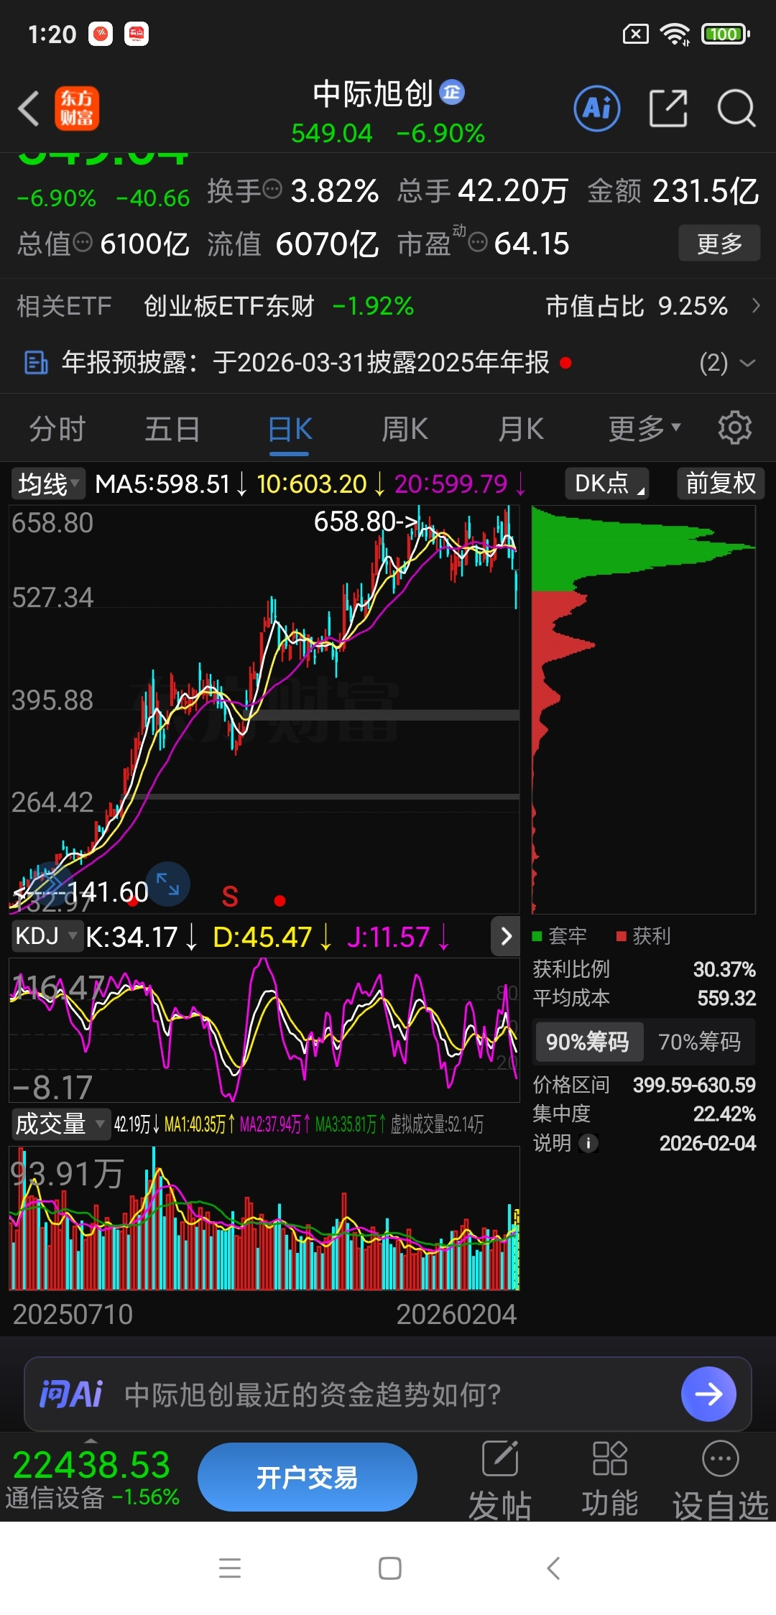
Task: Tap the 市盈 info icon
Action: click(478, 242)
